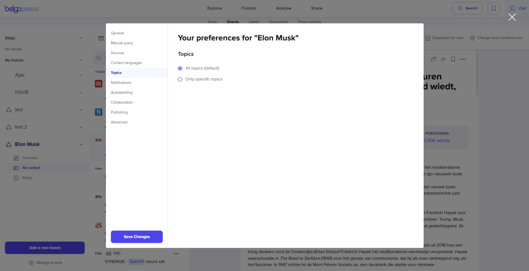529x271 pixels.
Task: Click the share arrow icon above the article
Action: [443, 59]
